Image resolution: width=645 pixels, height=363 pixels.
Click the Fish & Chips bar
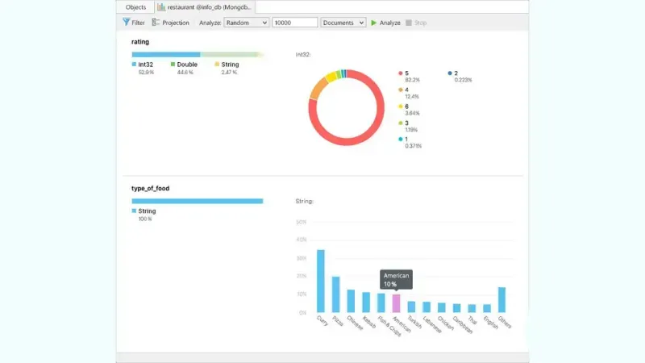tap(381, 303)
